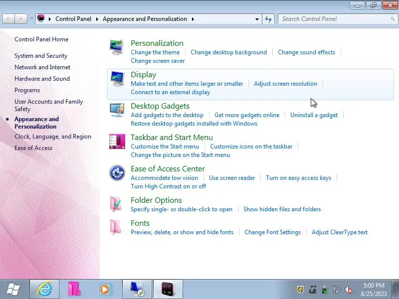
Task: Open Hardware and Sound category
Action: click(42, 79)
